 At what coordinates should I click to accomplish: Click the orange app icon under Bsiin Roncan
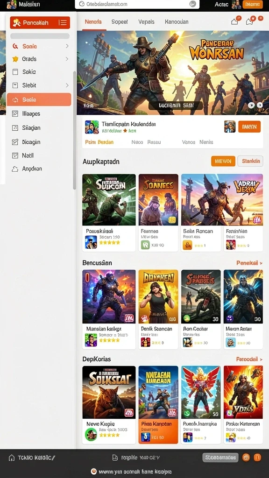[x=187, y=245]
